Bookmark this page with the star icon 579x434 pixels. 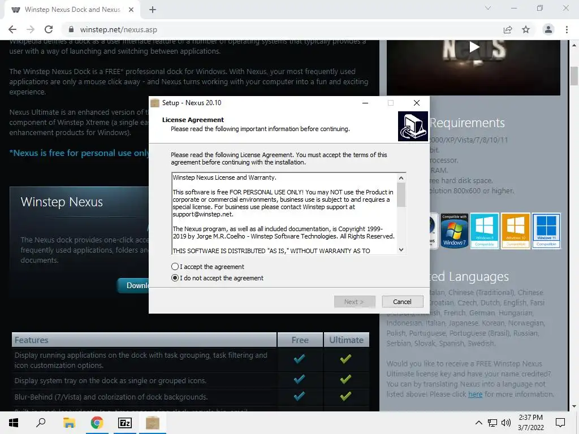526,29
